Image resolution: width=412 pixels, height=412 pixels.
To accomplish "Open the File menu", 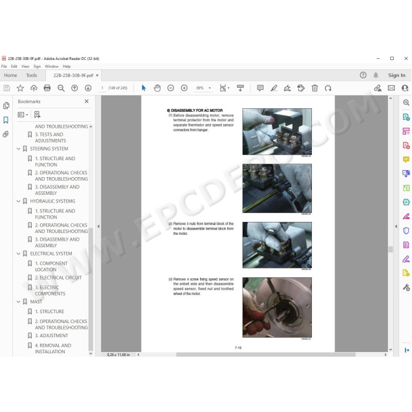I will [4, 67].
